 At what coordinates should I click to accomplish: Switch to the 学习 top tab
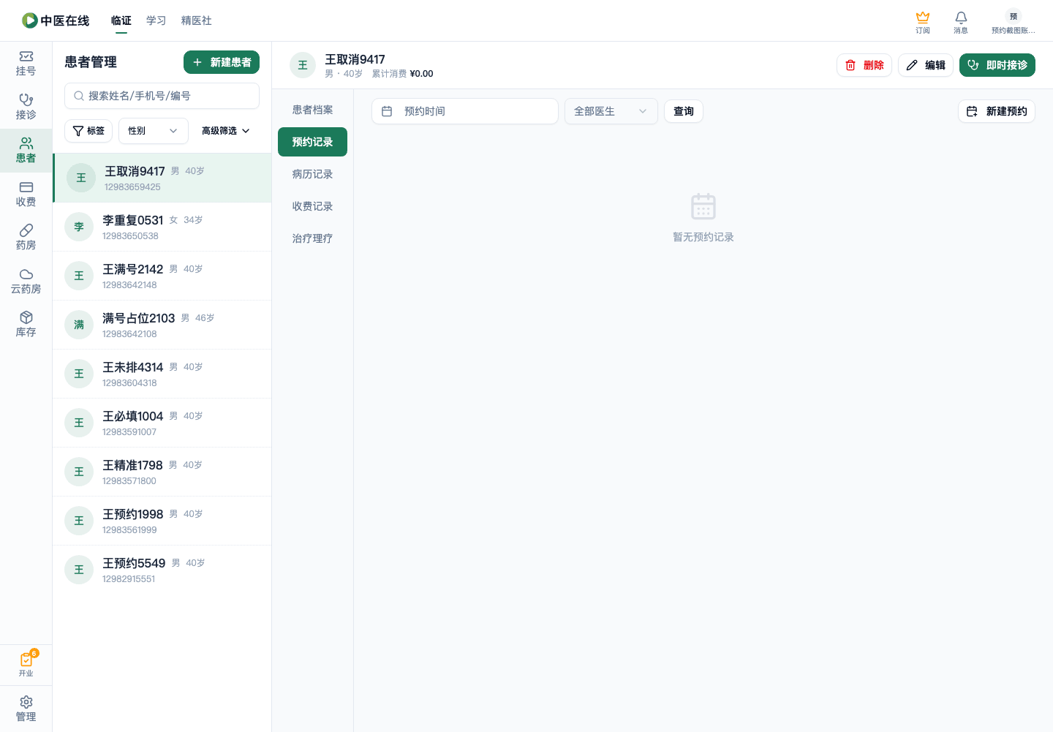(x=156, y=20)
